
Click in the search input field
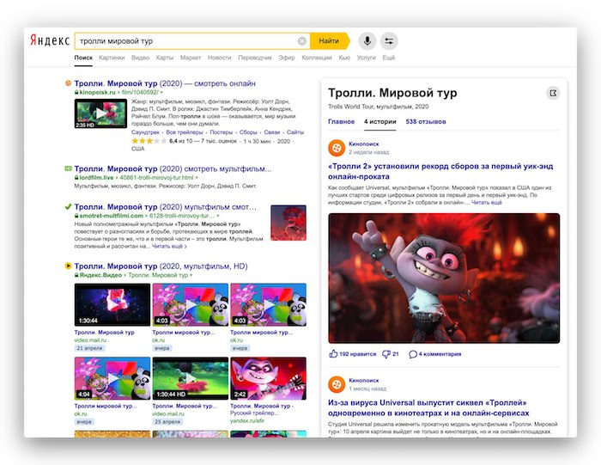(188, 41)
